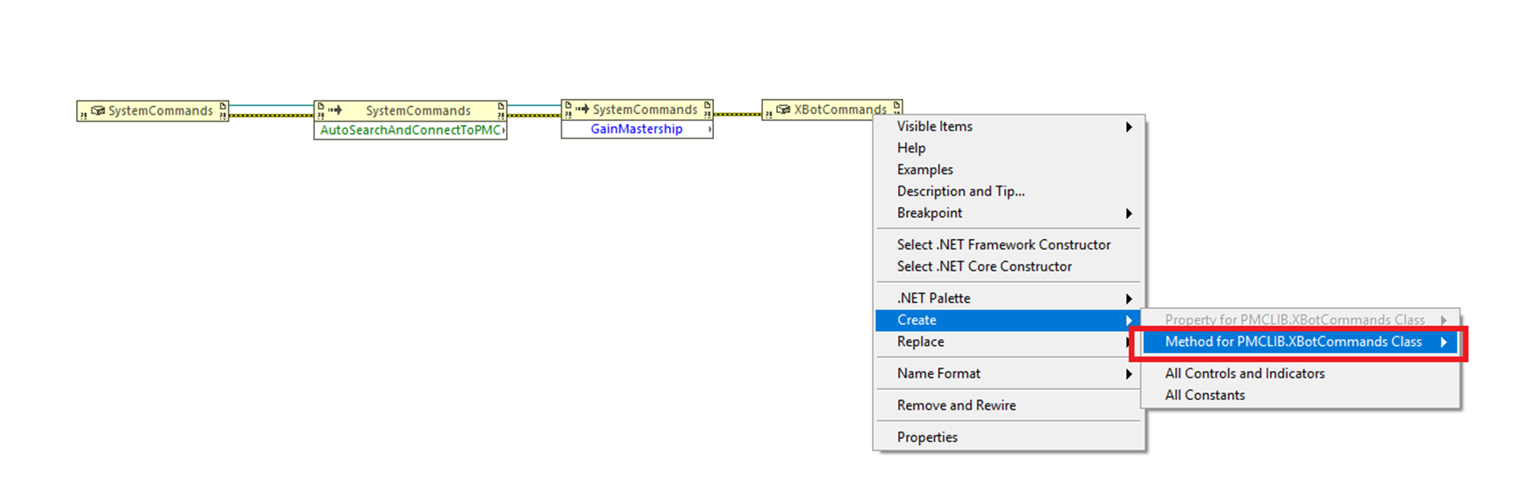Image resolution: width=1513 pixels, height=500 pixels.
Task: Select All Controls and Indicators
Action: tap(1245, 373)
